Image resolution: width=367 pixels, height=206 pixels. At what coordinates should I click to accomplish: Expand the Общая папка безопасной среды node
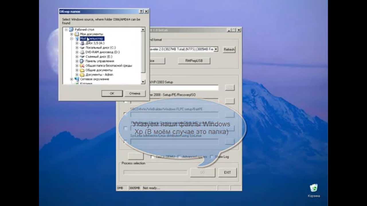coord(77,66)
